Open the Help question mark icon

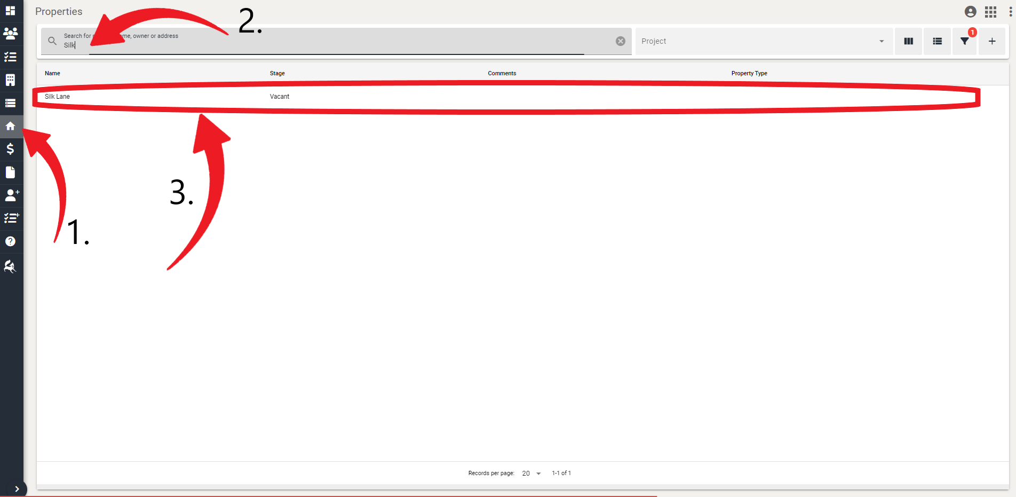tap(11, 241)
